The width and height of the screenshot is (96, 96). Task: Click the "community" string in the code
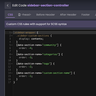click(x=50, y=45)
